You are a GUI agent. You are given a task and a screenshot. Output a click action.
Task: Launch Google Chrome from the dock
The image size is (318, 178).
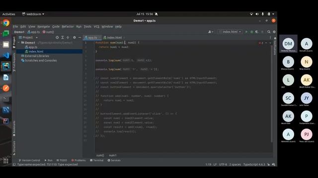click(x=6, y=23)
